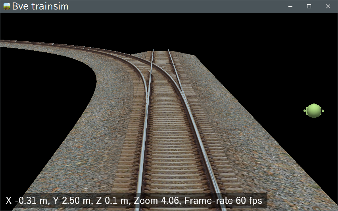Click the right diamond handle of green sphere
The image size is (338, 211).
tap(323, 111)
